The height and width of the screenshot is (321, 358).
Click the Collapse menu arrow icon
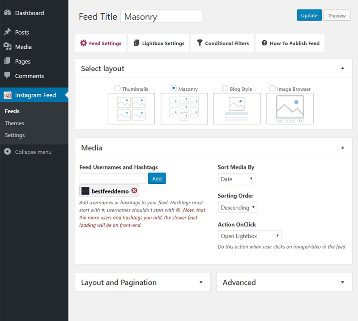(x=8, y=152)
